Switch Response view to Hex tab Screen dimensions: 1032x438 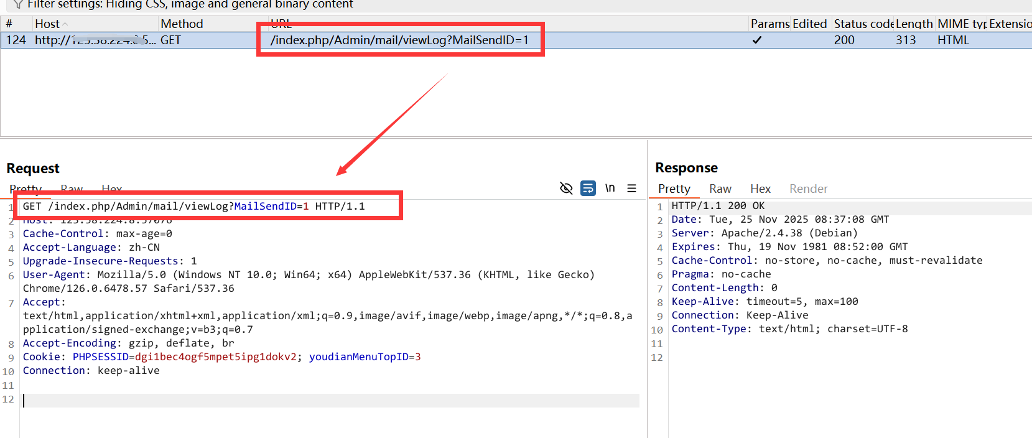(760, 189)
